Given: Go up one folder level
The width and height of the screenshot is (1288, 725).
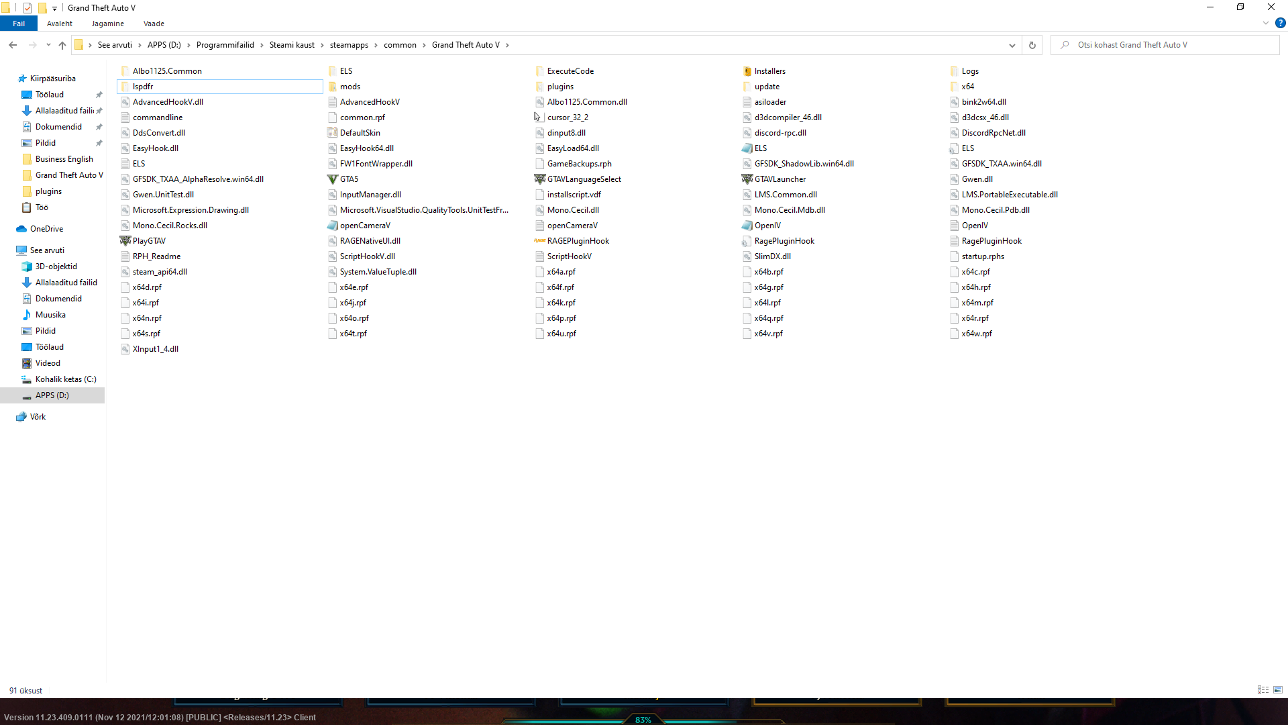Looking at the screenshot, I should point(62,45).
